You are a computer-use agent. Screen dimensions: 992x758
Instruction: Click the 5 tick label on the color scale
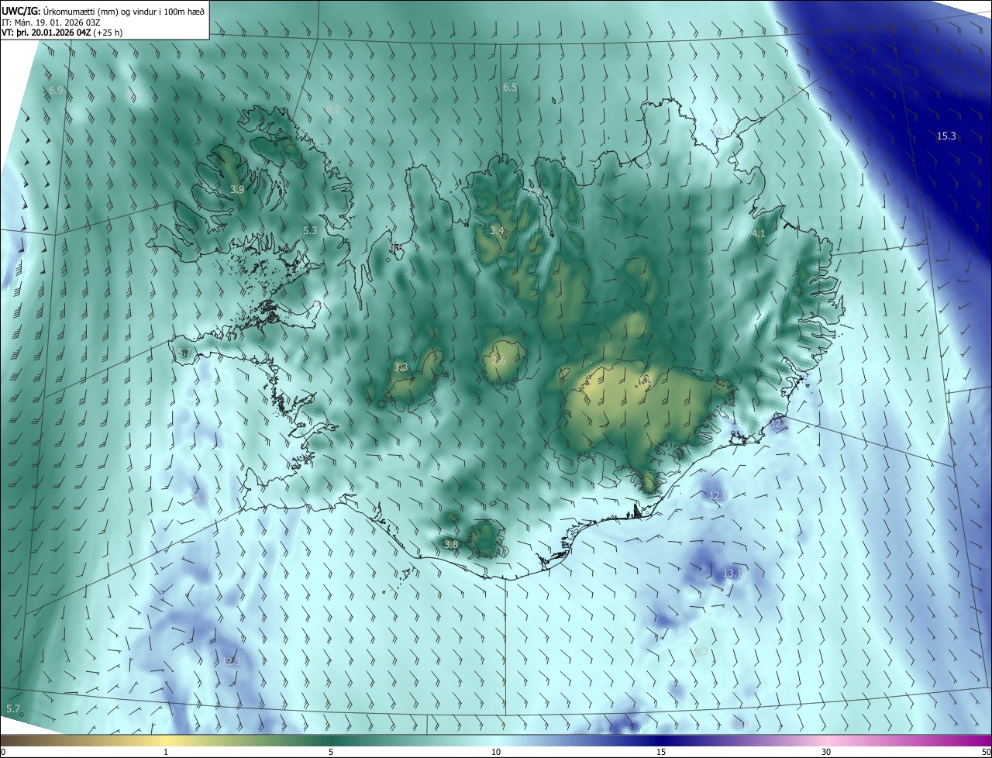[x=331, y=752]
